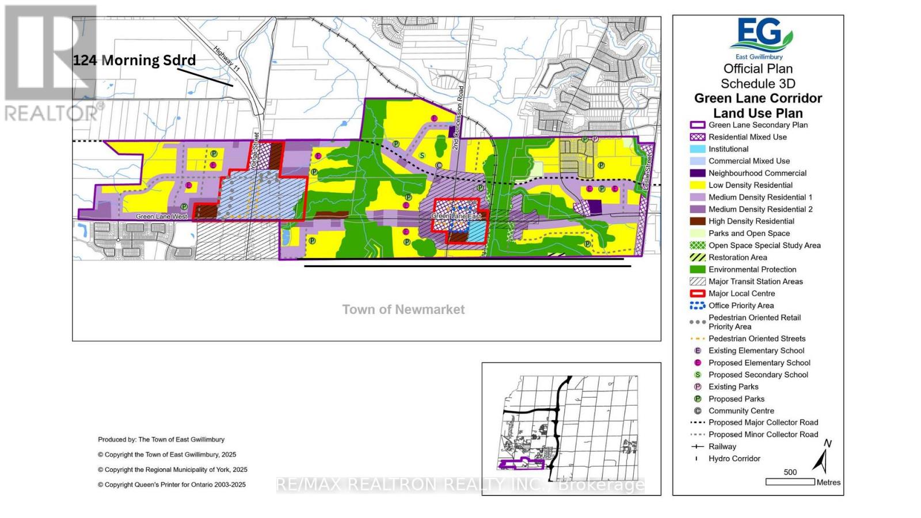Click the High Density Residential brown swatch

[x=698, y=221]
